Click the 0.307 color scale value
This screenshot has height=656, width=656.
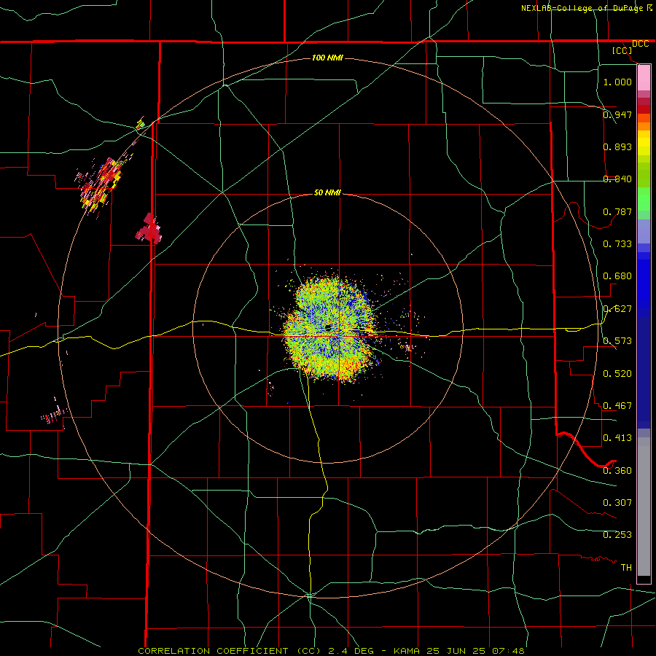[617, 503]
